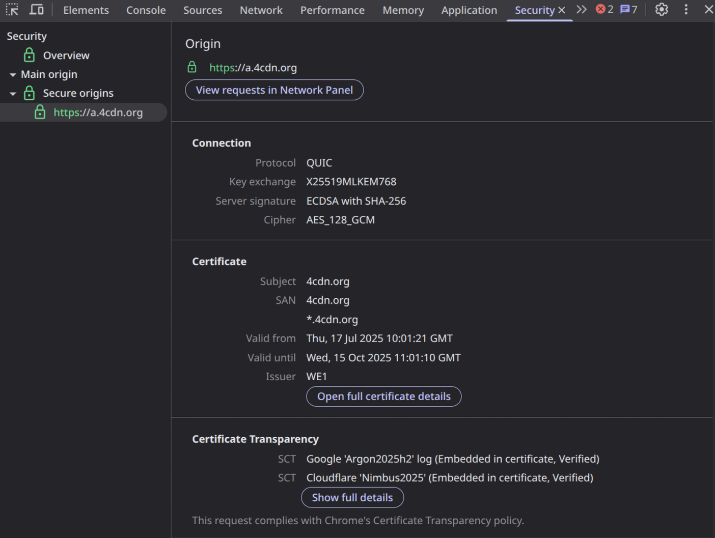
Task: Click the Subject value 4cdn.org
Action: click(x=328, y=281)
